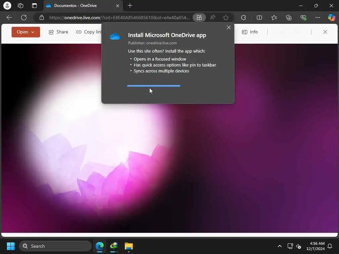Go back to the previous page
The image size is (339, 254).
(x=9, y=18)
